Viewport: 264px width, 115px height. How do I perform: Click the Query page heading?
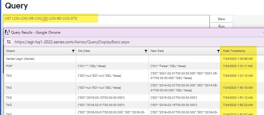click(16, 6)
